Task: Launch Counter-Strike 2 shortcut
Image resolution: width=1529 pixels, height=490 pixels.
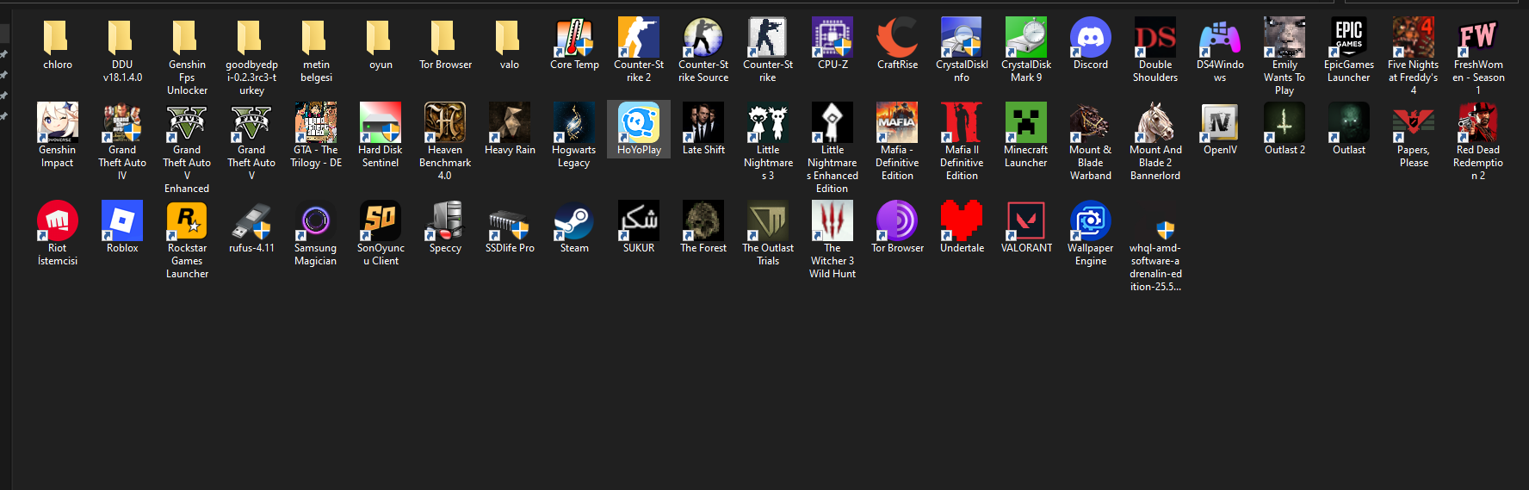Action: click(639, 37)
